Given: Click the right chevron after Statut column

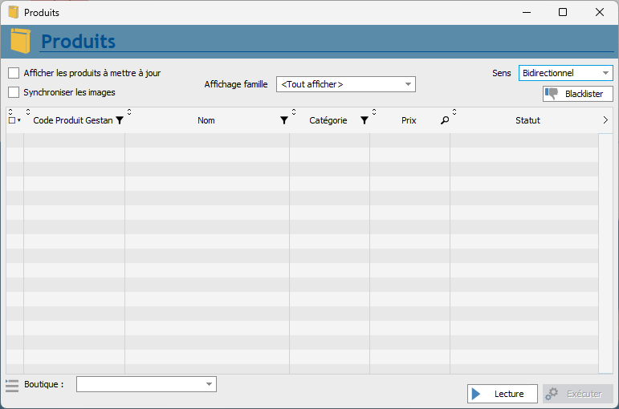Looking at the screenshot, I should point(605,120).
